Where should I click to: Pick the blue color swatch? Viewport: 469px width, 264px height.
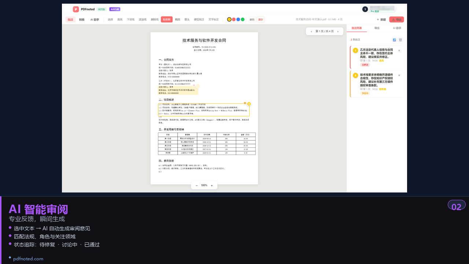(x=238, y=19)
